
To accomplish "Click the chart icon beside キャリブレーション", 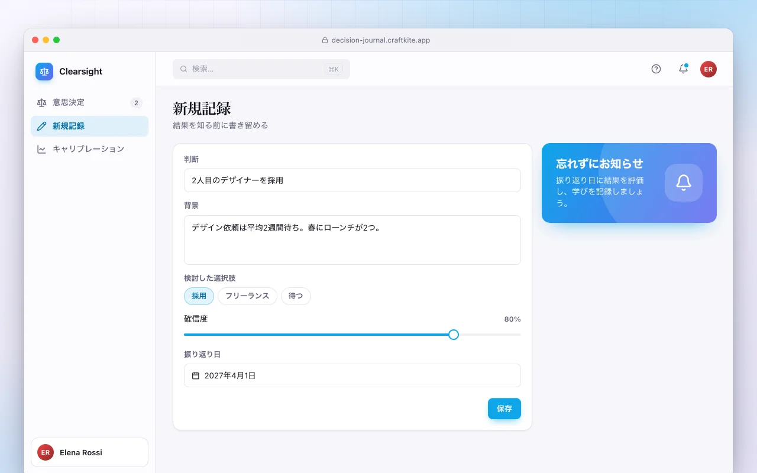I will click(41, 149).
